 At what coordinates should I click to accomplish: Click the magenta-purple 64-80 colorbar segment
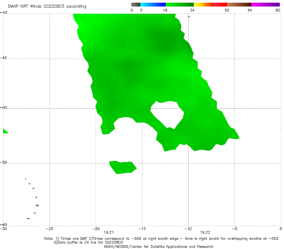(266, 5)
